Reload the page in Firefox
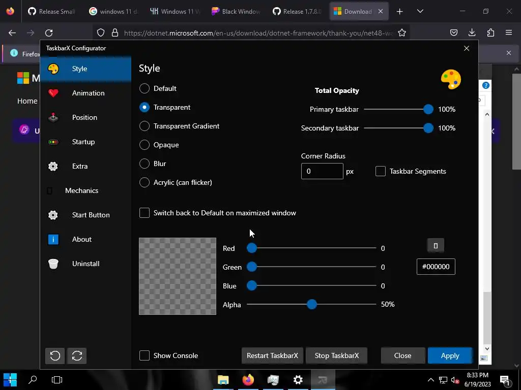 (x=49, y=33)
